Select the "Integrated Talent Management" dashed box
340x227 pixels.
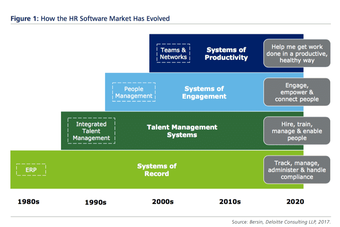tap(91, 131)
